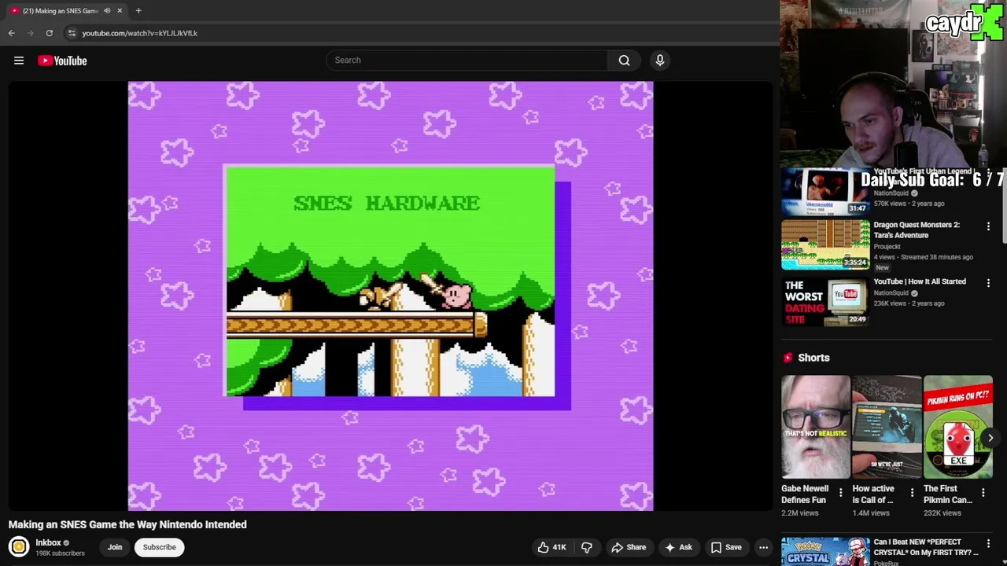Click the Shorts section icon
This screenshot has width=1007, height=566.
[x=788, y=358]
